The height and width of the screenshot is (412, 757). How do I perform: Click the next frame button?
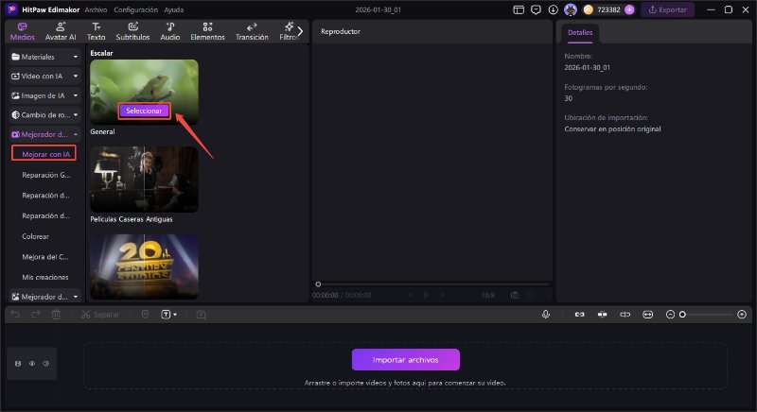(x=442, y=295)
